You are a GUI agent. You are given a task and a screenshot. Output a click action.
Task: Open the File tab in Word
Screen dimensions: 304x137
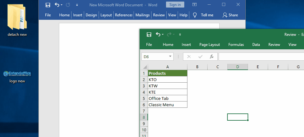(x=48, y=15)
